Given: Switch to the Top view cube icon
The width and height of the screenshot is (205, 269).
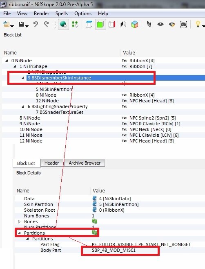Looking at the screenshot, I should [x=89, y=24].
